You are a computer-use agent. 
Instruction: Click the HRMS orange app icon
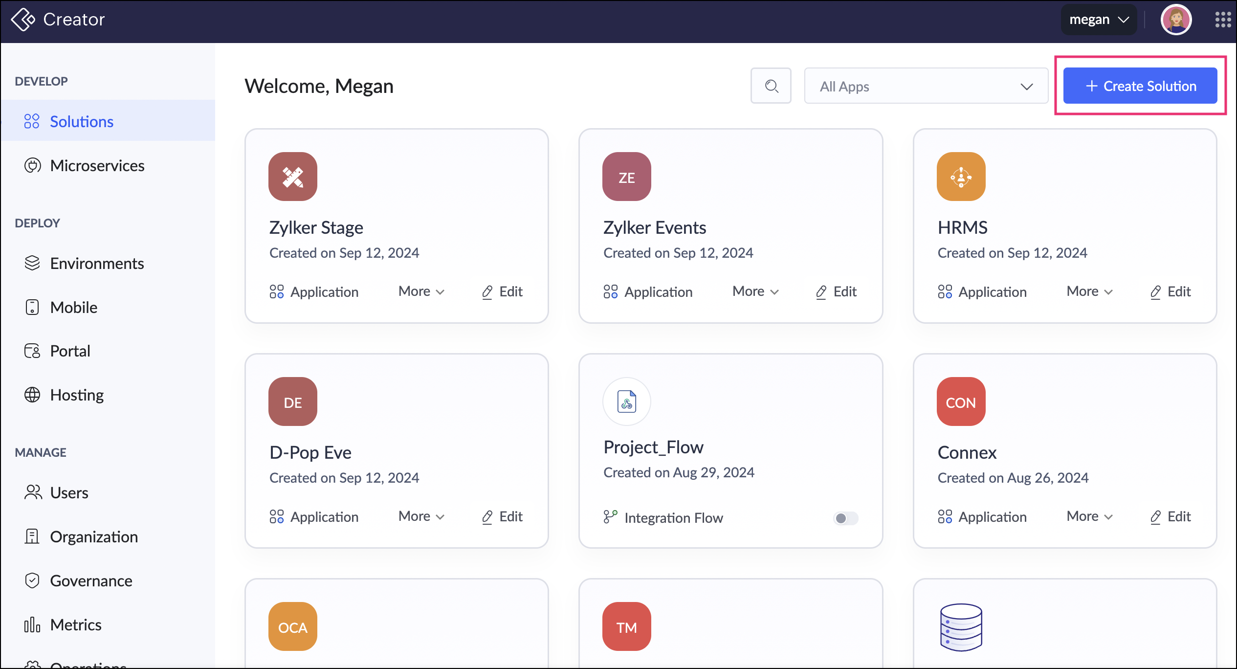960,177
